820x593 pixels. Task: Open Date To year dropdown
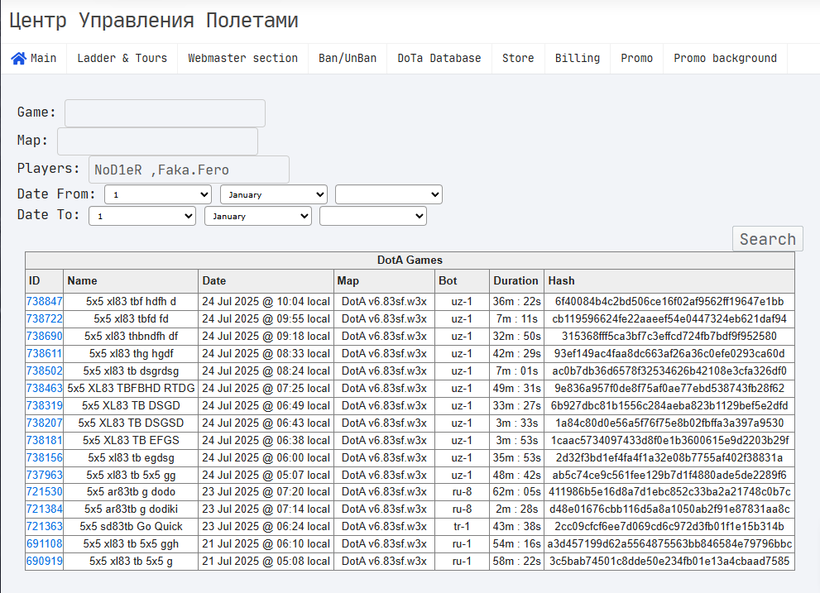(x=373, y=216)
